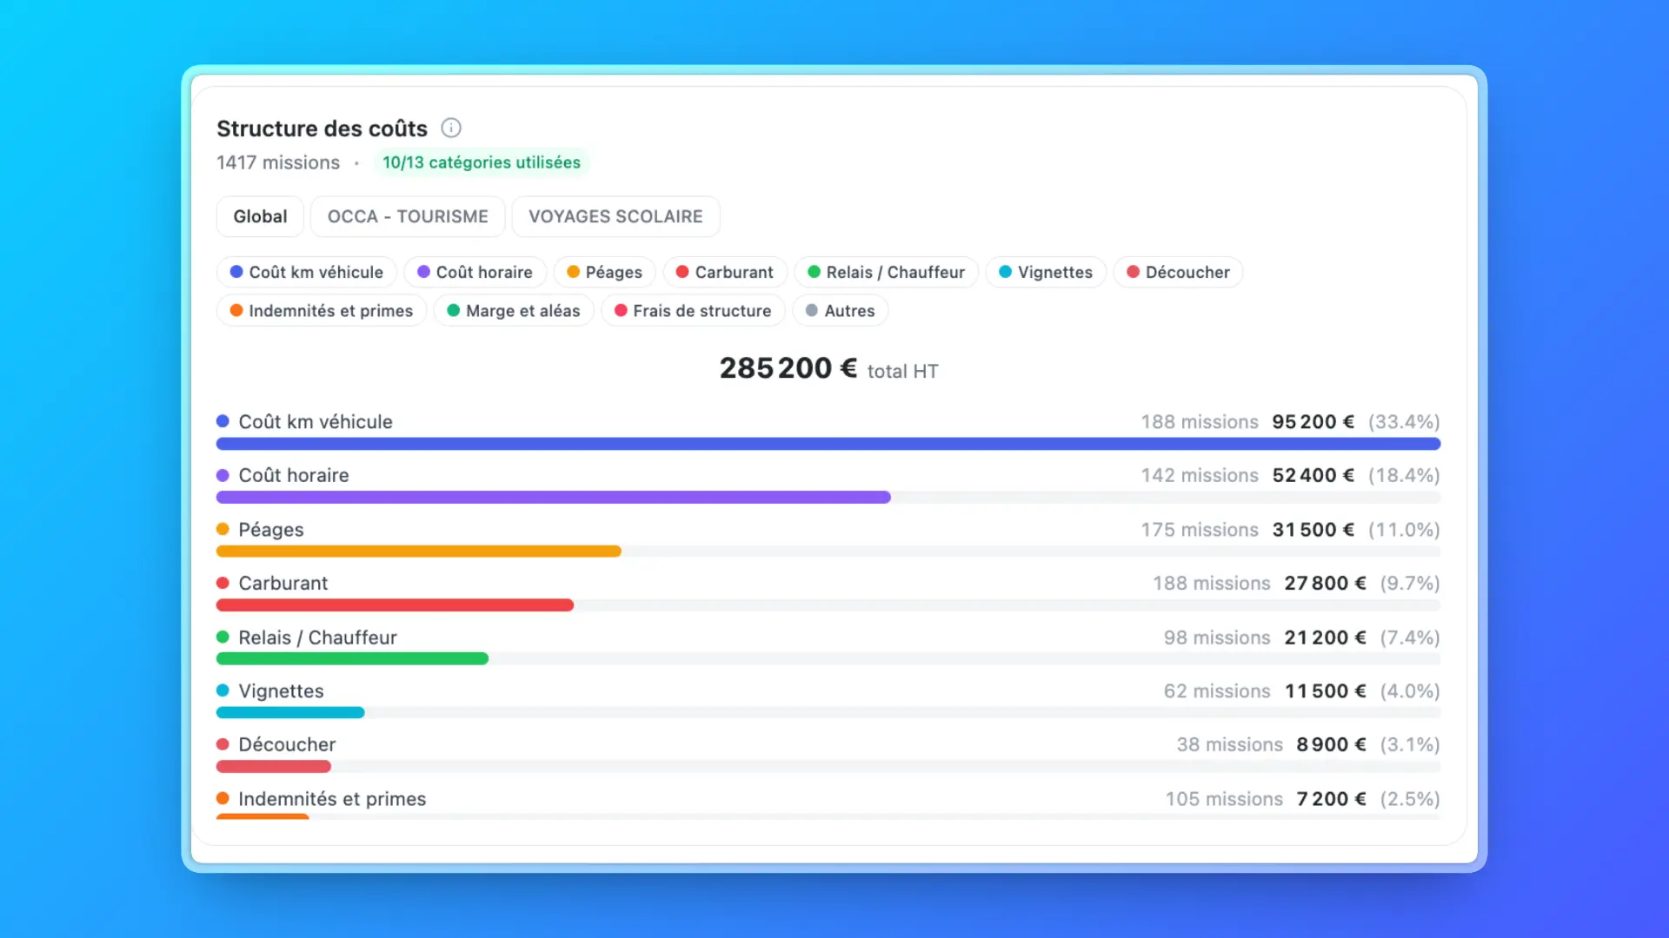1669x938 pixels.
Task: Toggle Carburant legend chip
Action: click(x=724, y=272)
